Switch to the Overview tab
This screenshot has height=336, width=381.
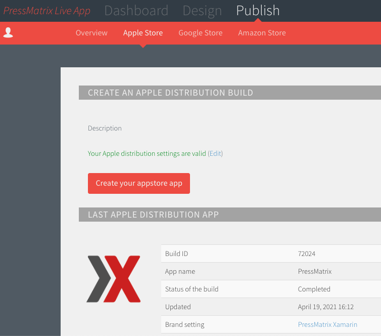91,33
